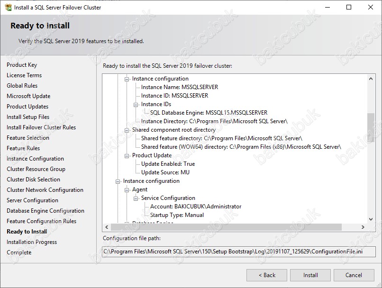Click the Database Engine Configuration step
The image size is (382, 288).
pyautogui.click(x=45, y=211)
